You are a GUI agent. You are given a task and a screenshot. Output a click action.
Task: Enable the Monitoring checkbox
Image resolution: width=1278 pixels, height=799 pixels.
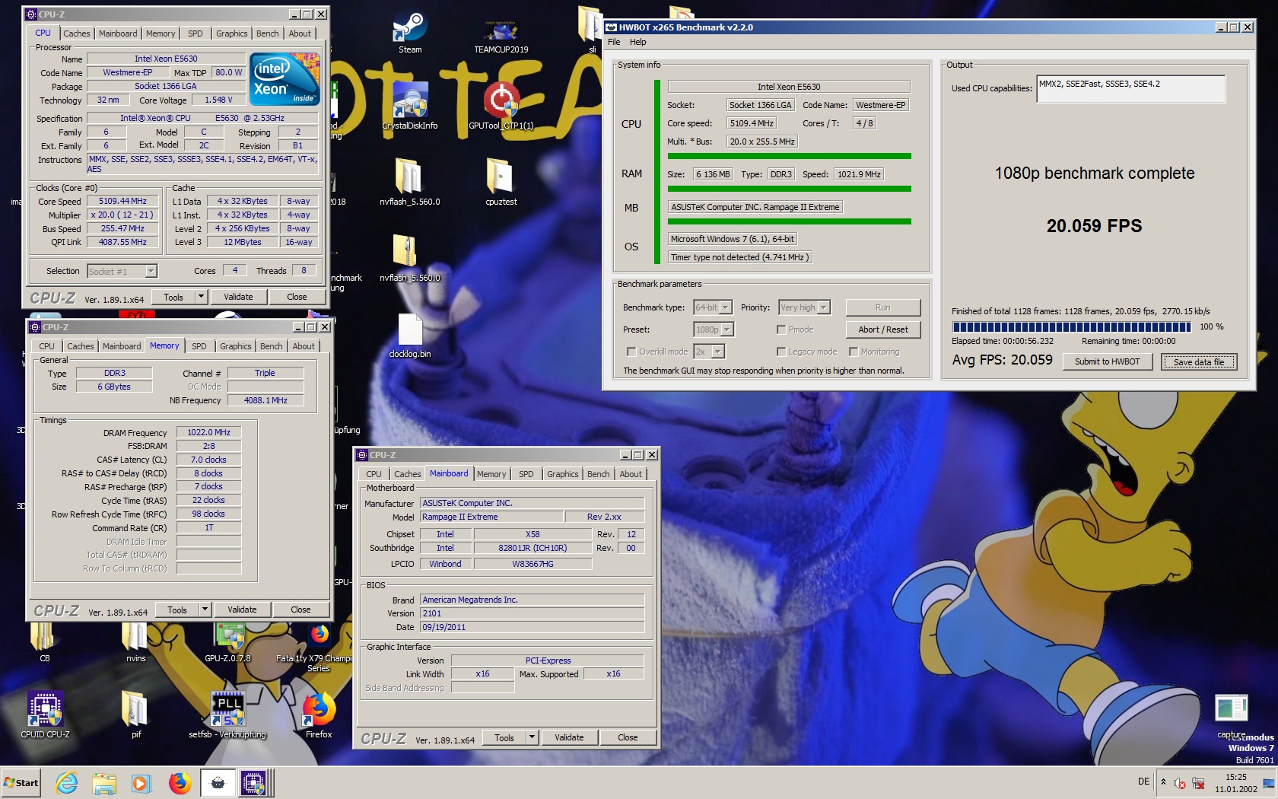[854, 352]
